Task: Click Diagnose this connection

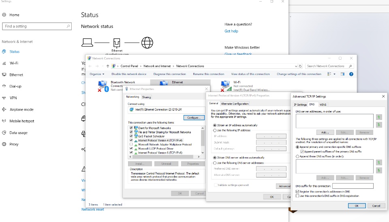Action: 169,74
